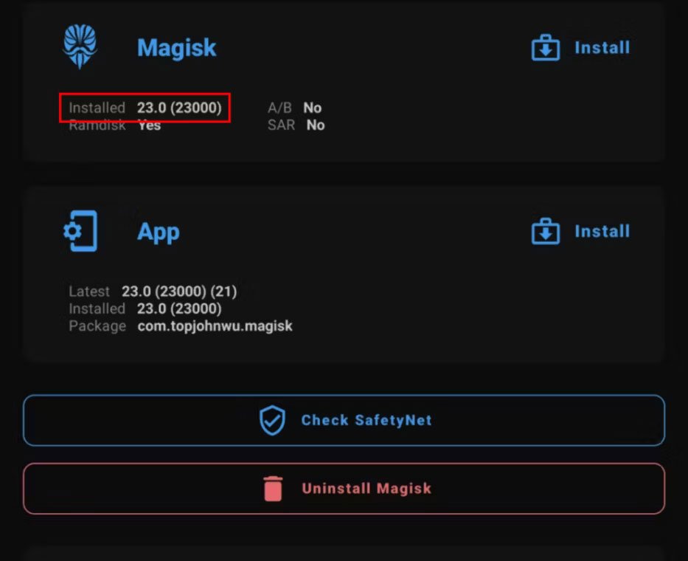Click the phone-with-gear App icon
This screenshot has height=561, width=688.
pos(80,231)
